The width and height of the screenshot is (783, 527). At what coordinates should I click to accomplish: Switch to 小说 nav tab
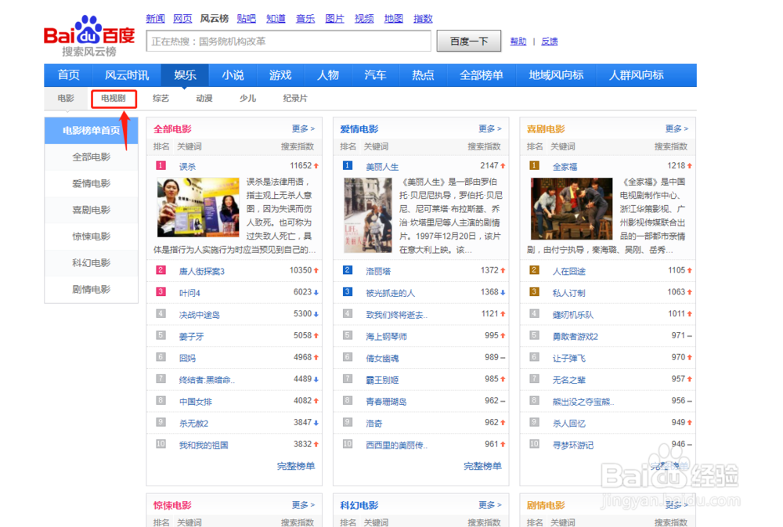(233, 75)
